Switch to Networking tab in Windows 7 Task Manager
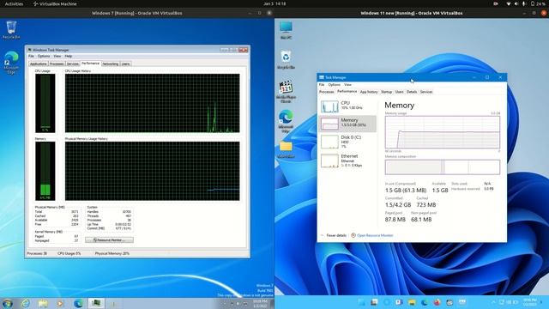The height and width of the screenshot is (309, 549). coord(111,64)
